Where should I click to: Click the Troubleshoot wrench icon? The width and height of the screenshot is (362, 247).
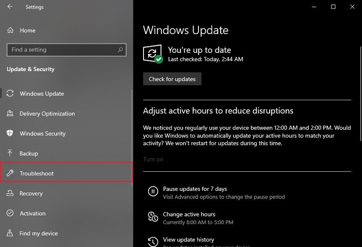point(10,173)
